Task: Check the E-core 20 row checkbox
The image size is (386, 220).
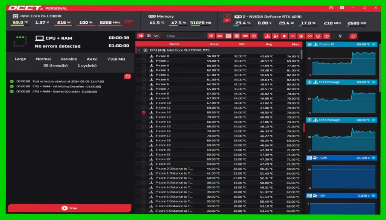Action: coord(144,150)
